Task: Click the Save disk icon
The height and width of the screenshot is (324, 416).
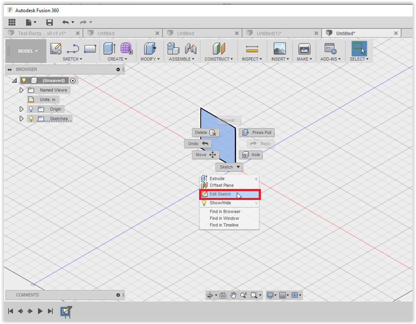Action: click(x=49, y=22)
